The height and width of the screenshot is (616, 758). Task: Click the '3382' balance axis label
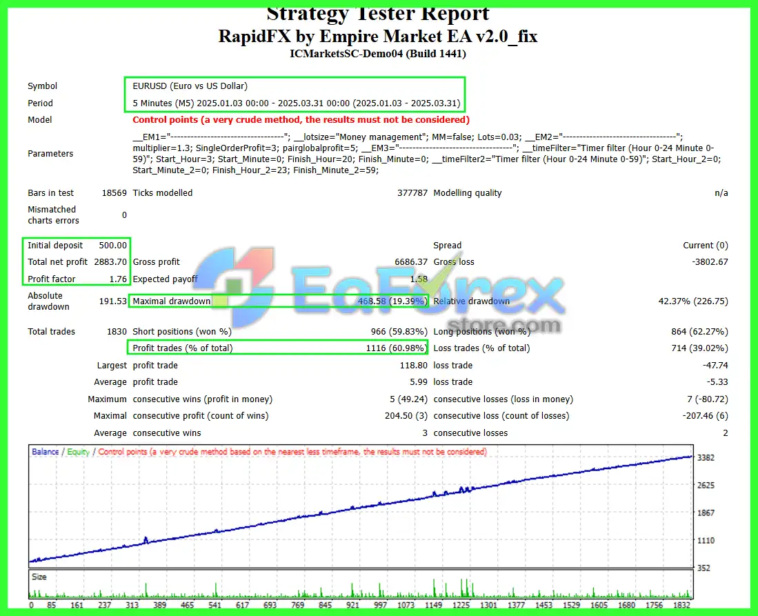[706, 457]
